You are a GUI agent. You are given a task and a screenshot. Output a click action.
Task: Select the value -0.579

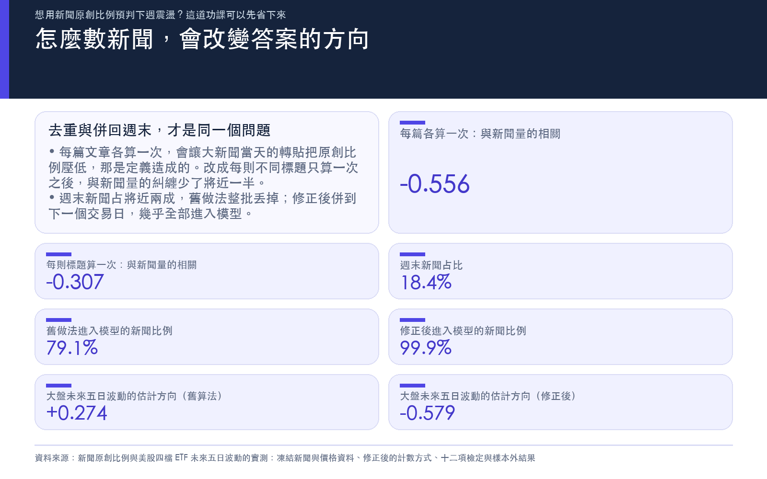(x=427, y=413)
